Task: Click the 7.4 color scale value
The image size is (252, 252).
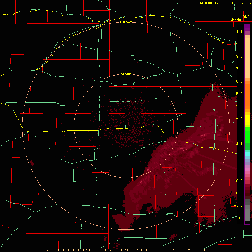Action: coord(239,69)
